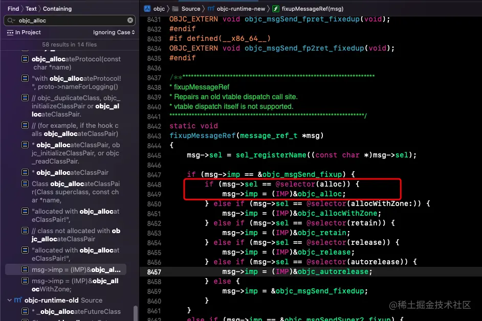Click result icon beside // objc_duplicateClass
The height and width of the screenshot is (321, 482).
(x=25, y=98)
